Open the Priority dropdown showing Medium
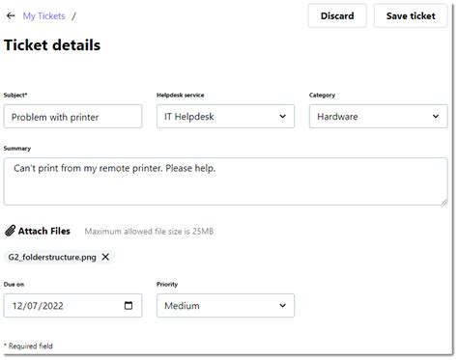The width and height of the screenshot is (458, 360). tap(225, 305)
